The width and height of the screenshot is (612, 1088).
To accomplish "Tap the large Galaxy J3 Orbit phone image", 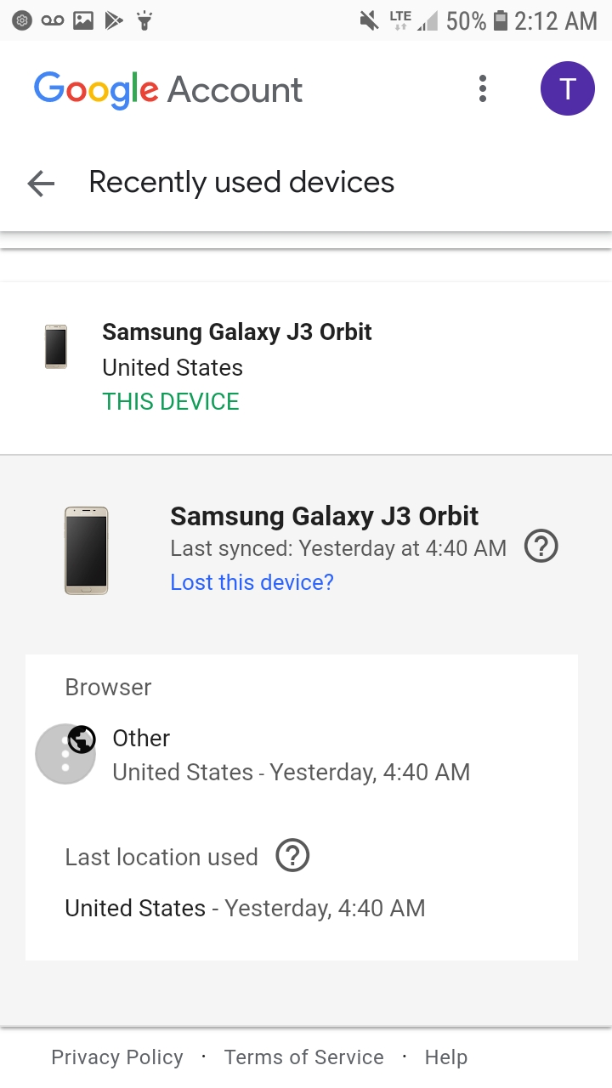I will (x=86, y=550).
